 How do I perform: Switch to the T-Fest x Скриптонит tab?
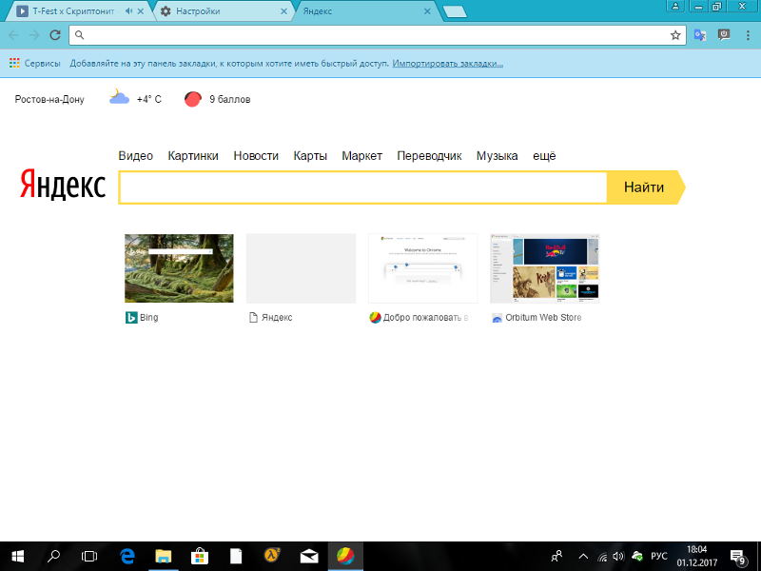pos(73,11)
